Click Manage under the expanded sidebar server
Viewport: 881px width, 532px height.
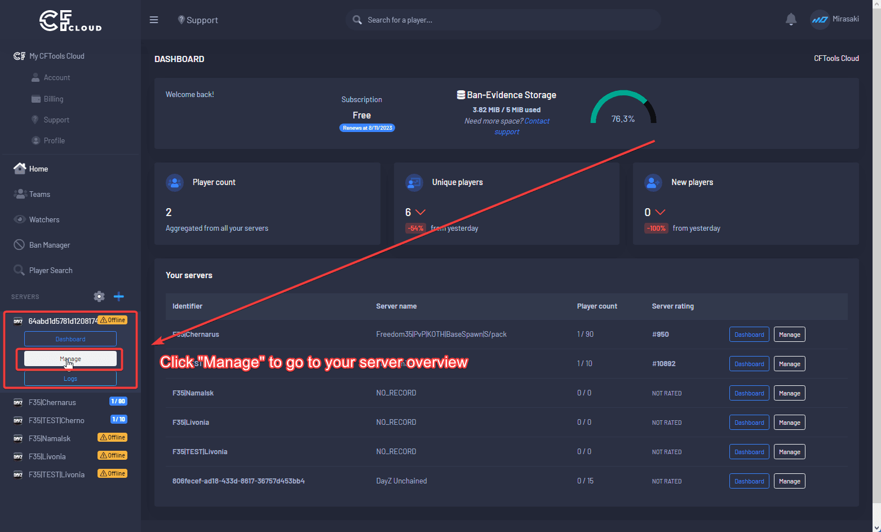coord(70,359)
